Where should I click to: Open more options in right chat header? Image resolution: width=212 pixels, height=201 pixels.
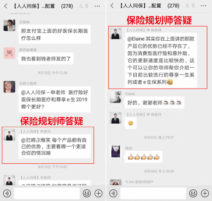click(203, 6)
